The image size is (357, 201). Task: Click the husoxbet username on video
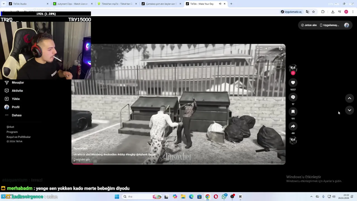pyautogui.click(x=80, y=149)
